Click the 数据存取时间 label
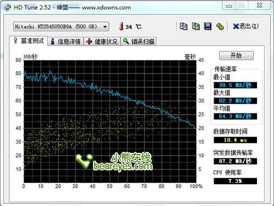 231,131
